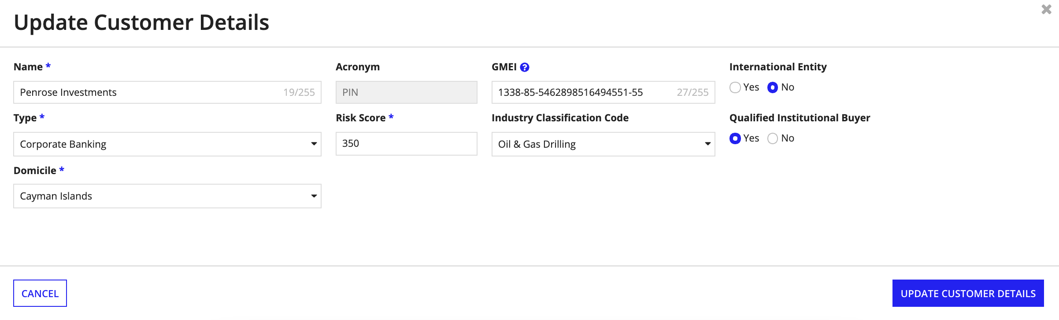Click the dialog title Update Customer Details
Image resolution: width=1059 pixels, height=320 pixels.
coord(141,22)
